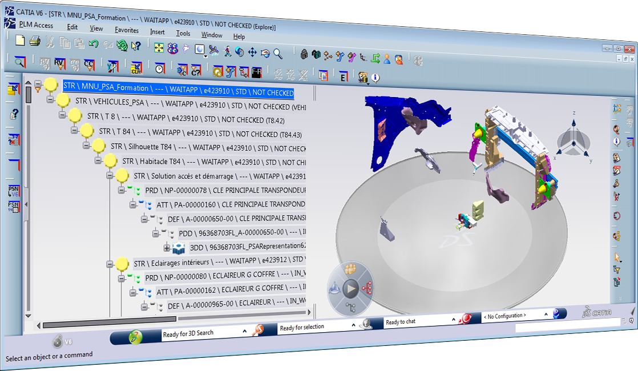Image resolution: width=638 pixels, height=371 pixels.
Task: Collapse the Solution accès et démarrage node
Action: click(110, 175)
